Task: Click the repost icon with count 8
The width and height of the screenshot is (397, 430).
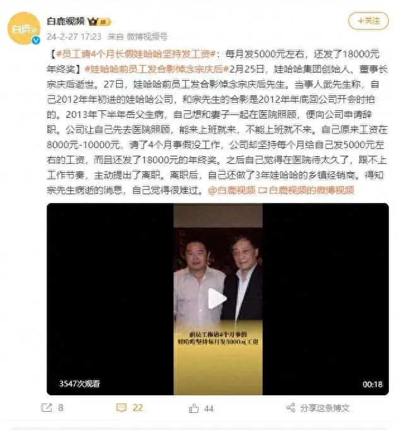Action: pyautogui.click(x=47, y=407)
